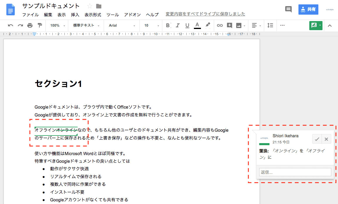Reject the suggestion with X

point(326,139)
